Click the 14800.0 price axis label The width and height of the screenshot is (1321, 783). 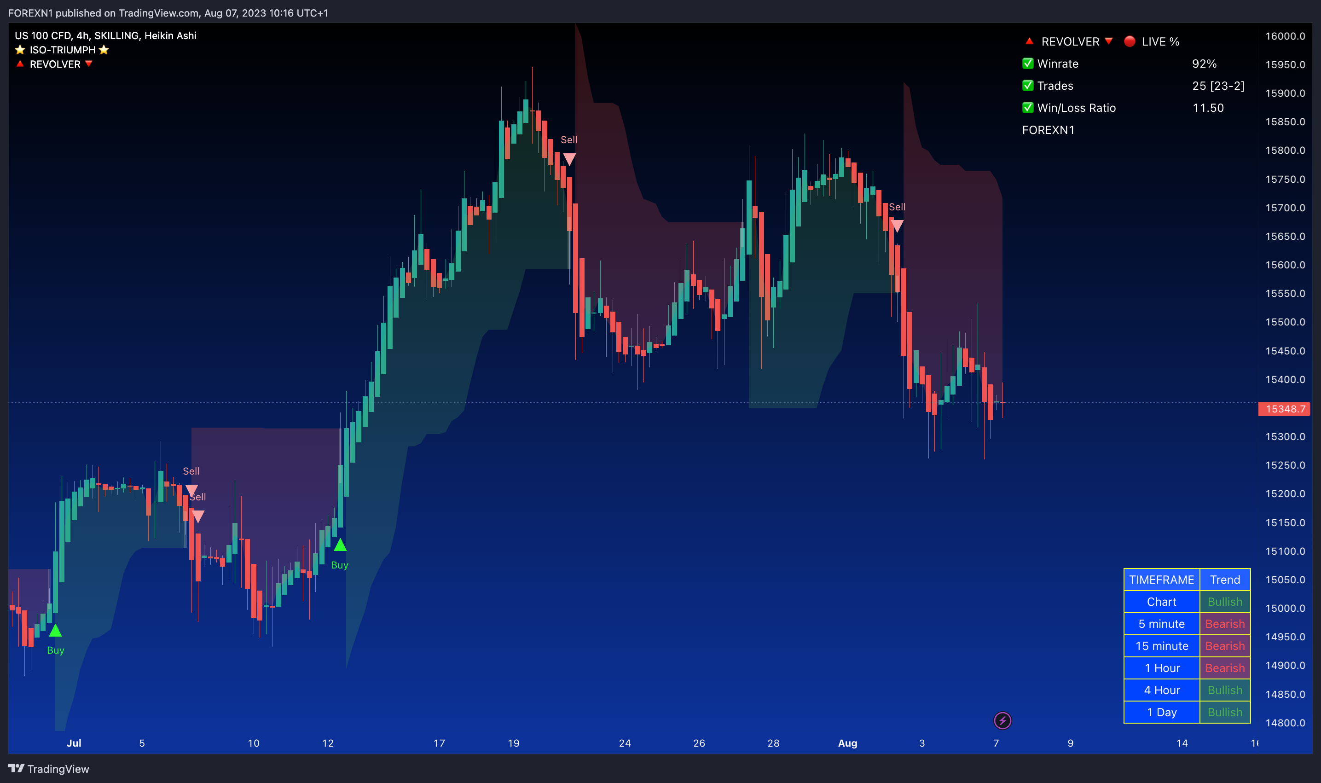[1285, 722]
